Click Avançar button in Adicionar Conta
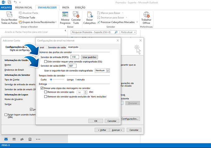 click(x=117, y=130)
